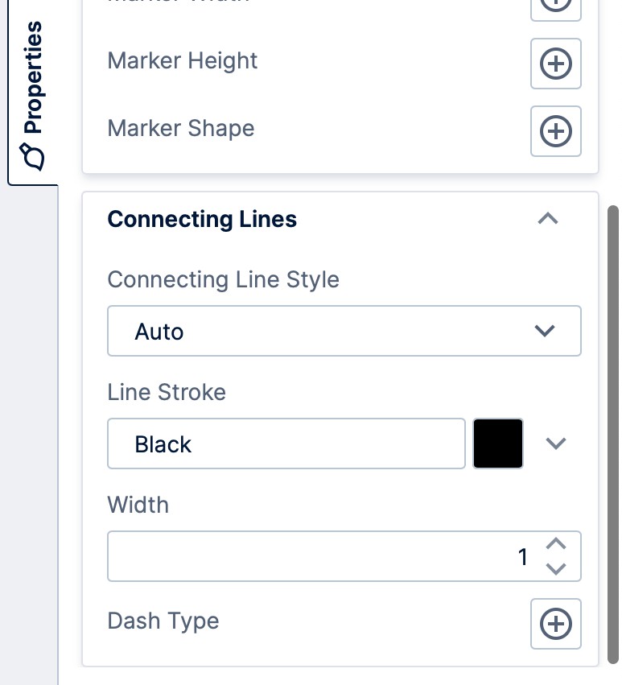
Task: Collapse the Connecting Lines section
Action: tap(547, 218)
